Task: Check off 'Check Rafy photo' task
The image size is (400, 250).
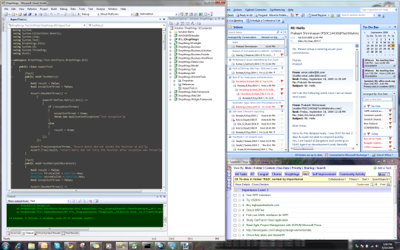Action: point(235,235)
